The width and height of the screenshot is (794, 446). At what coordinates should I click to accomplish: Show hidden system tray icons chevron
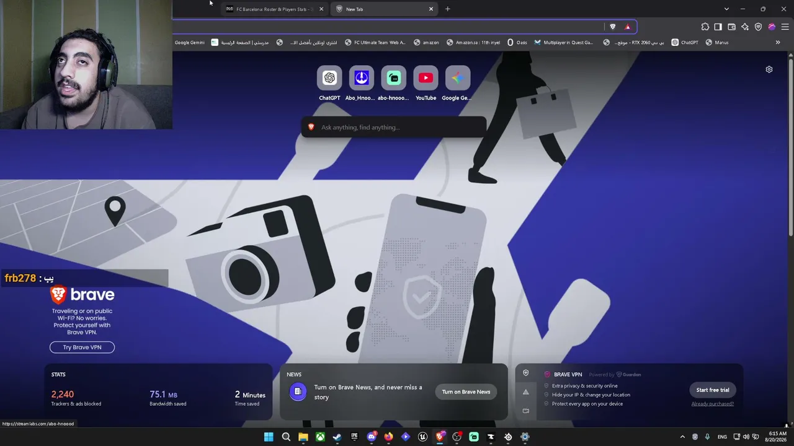coord(682,437)
